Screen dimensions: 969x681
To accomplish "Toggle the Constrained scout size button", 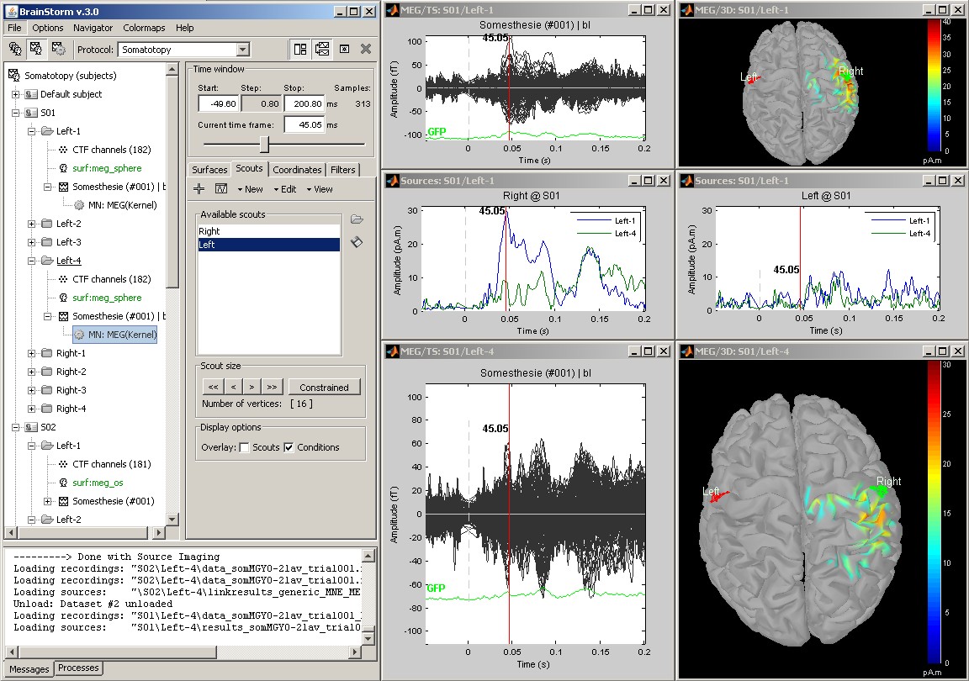I will tap(324, 388).
